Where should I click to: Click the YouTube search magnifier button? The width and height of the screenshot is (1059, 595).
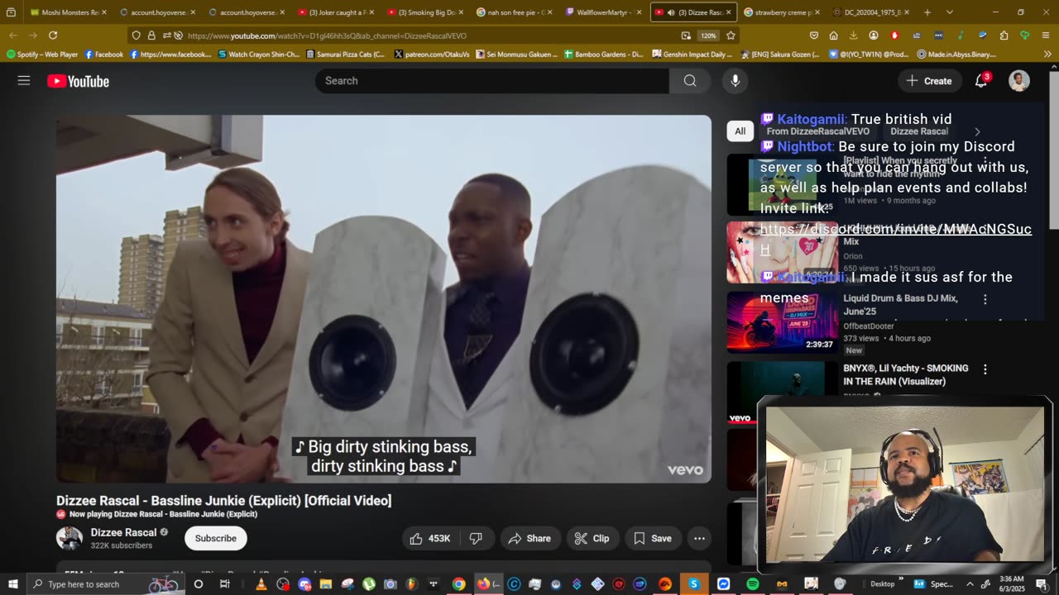point(690,81)
